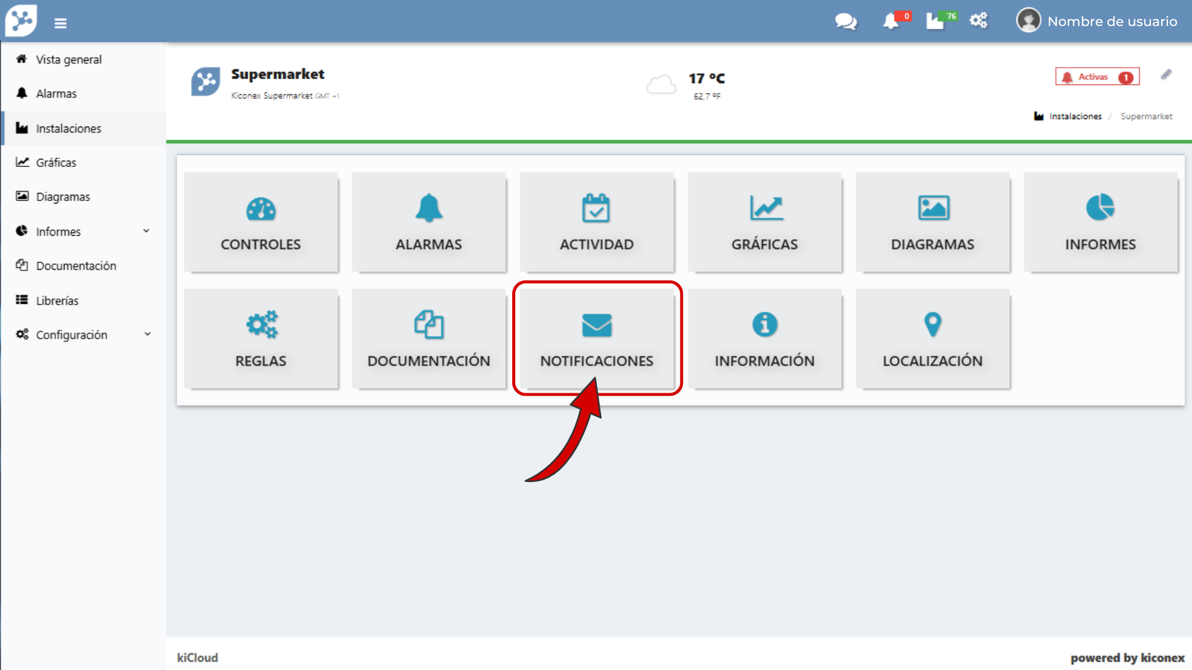
Task: Click the kiconex logo in top left
Action: click(22, 20)
